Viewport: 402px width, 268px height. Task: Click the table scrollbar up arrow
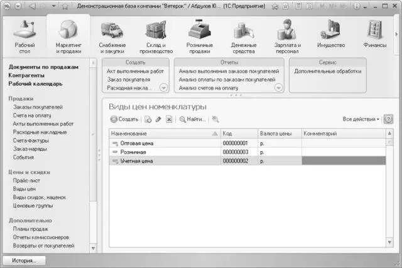point(389,133)
